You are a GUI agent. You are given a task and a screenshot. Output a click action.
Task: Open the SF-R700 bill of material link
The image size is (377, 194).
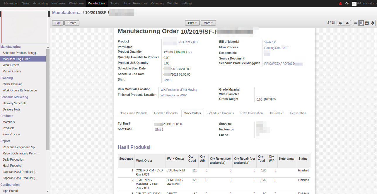[x=270, y=42]
